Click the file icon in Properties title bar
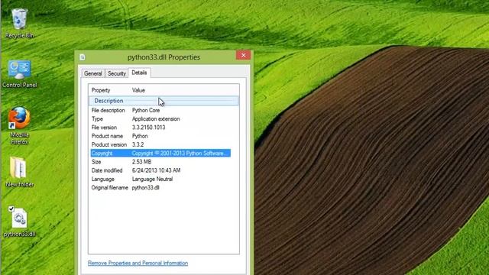 point(83,57)
